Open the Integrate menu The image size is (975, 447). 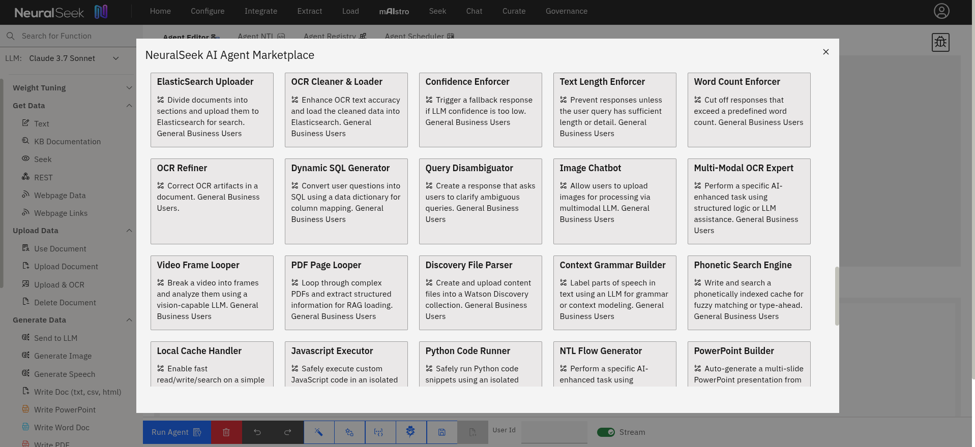(x=261, y=11)
